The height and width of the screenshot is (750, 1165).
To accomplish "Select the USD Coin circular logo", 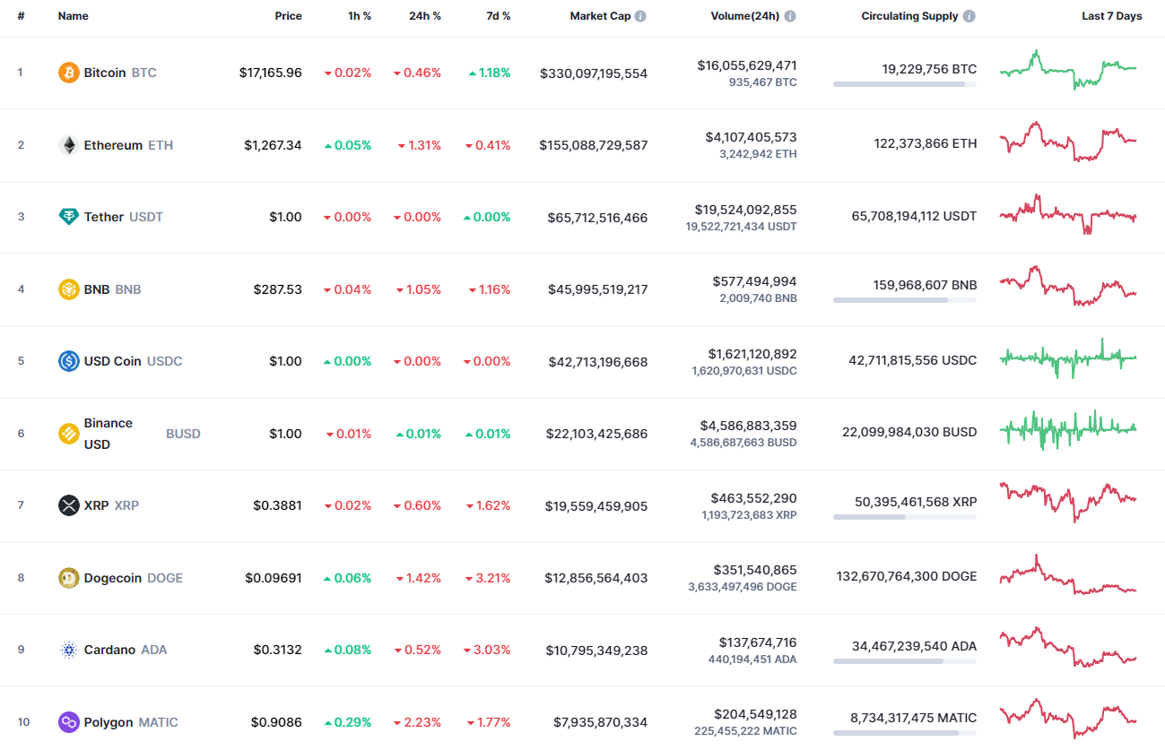I will [x=68, y=361].
